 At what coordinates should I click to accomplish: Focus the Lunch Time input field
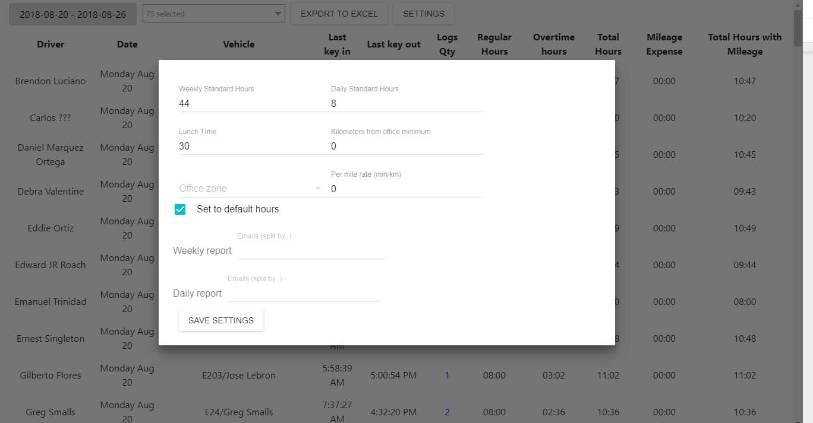pos(254,146)
